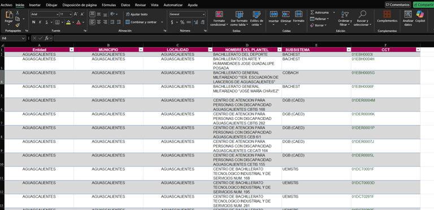Select the Format Painter brush icon
Viewport: 434px width, 210px height.
coord(18,25)
